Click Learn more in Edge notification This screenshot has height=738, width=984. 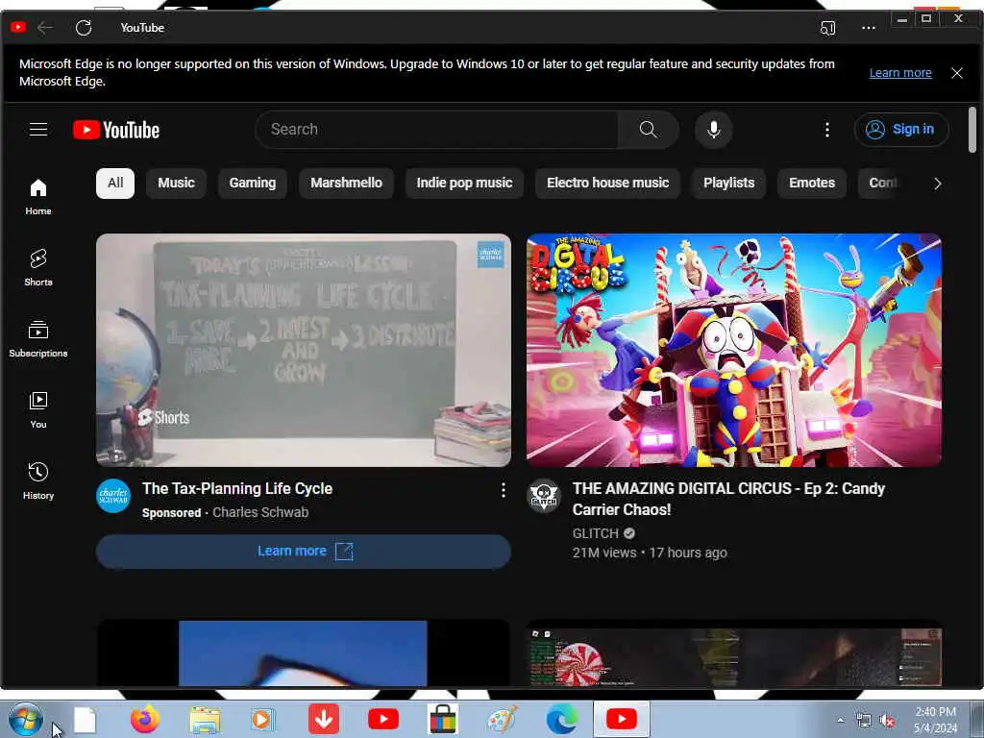(899, 73)
